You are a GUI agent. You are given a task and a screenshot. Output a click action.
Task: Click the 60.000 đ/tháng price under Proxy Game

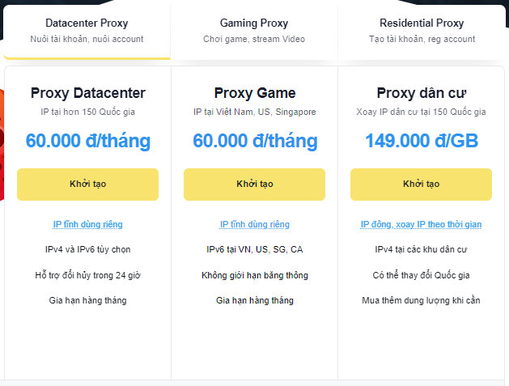pos(254,141)
